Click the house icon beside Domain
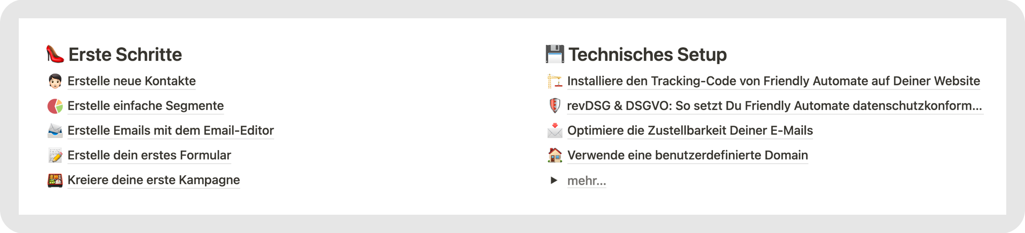The height and width of the screenshot is (233, 1025). (554, 155)
